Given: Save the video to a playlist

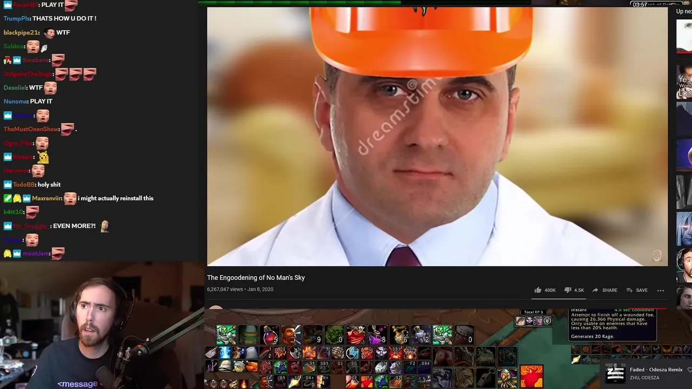Looking at the screenshot, I should coord(637,290).
